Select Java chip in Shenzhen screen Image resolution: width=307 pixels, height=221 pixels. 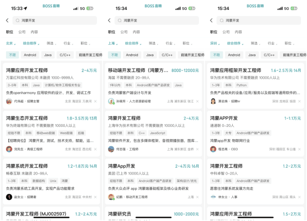252,55
